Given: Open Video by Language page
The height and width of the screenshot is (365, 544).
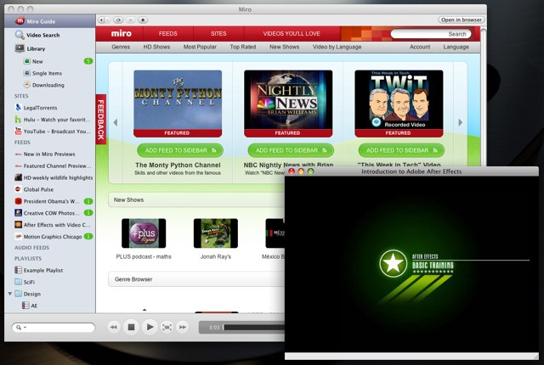Looking at the screenshot, I should (x=337, y=47).
